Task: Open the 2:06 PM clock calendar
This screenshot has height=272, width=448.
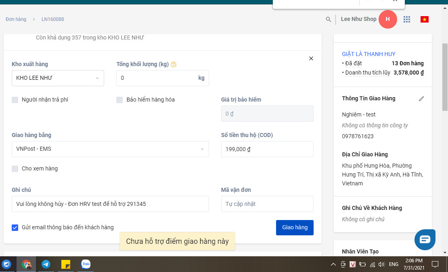Action: point(414,264)
